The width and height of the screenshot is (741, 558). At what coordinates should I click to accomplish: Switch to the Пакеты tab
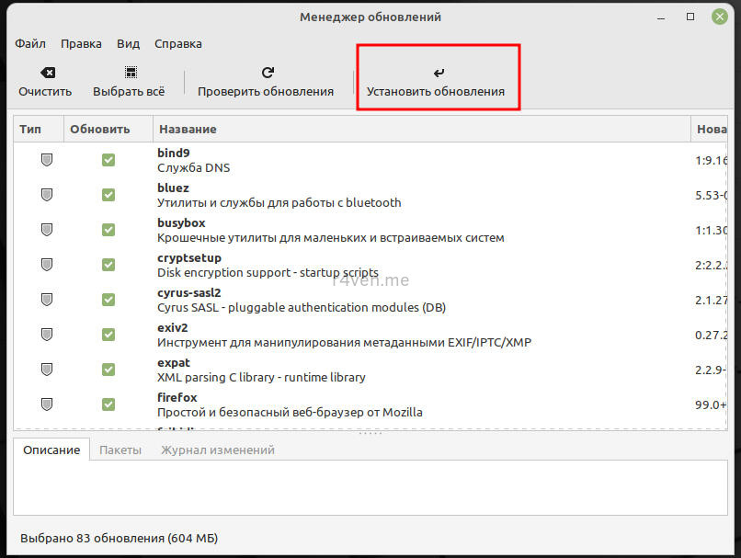(x=120, y=450)
